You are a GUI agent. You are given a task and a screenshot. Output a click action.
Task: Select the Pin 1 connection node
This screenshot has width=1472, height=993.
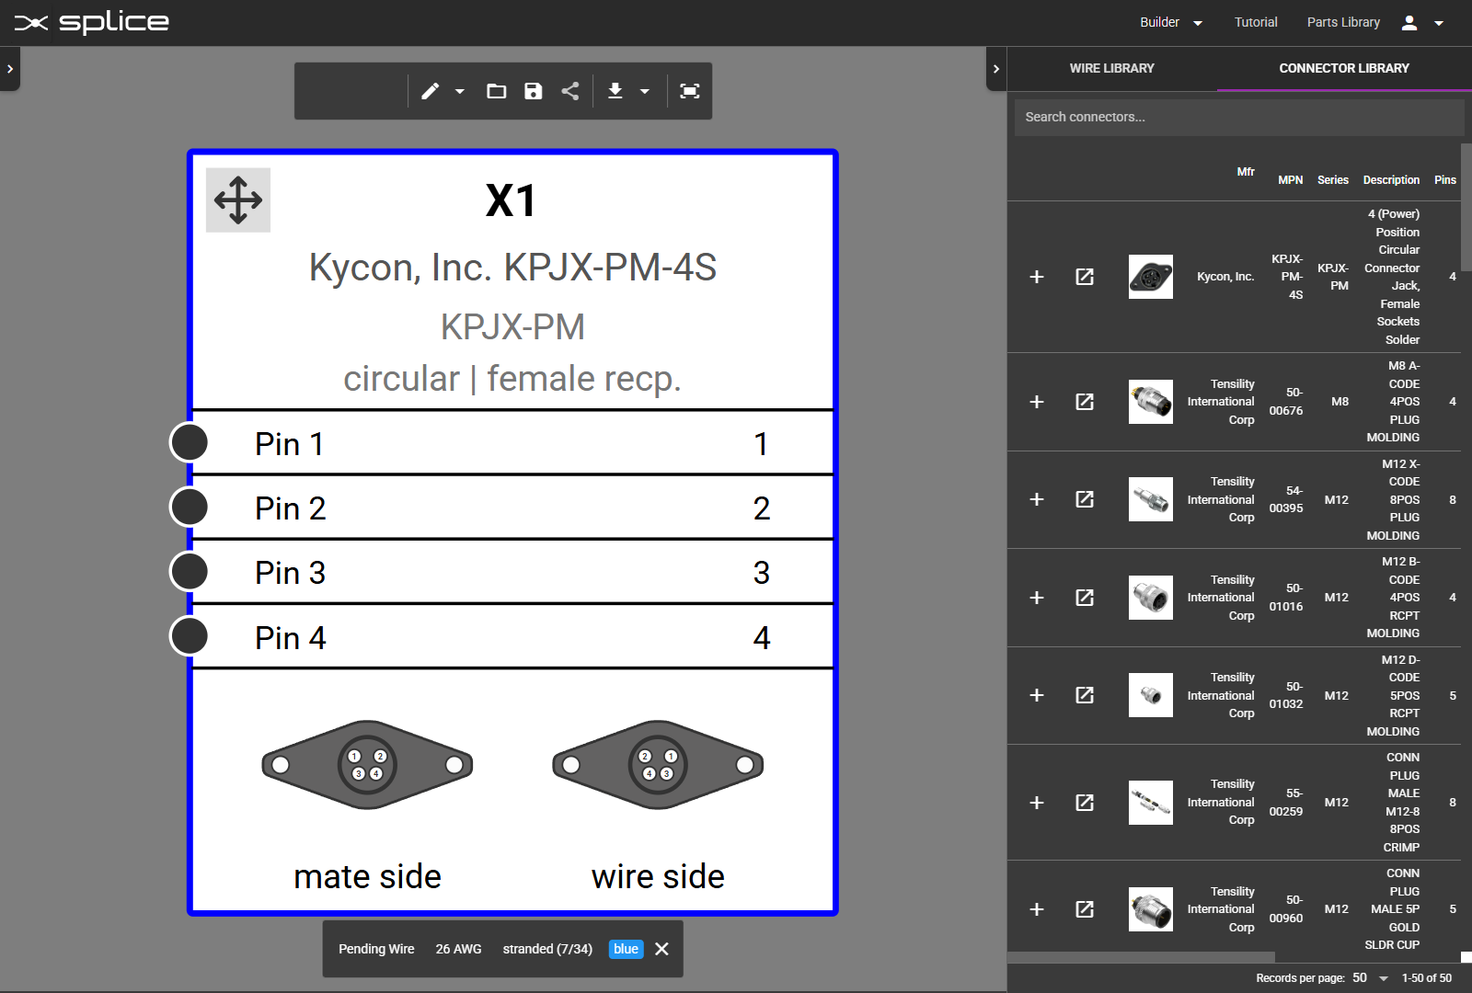click(190, 442)
